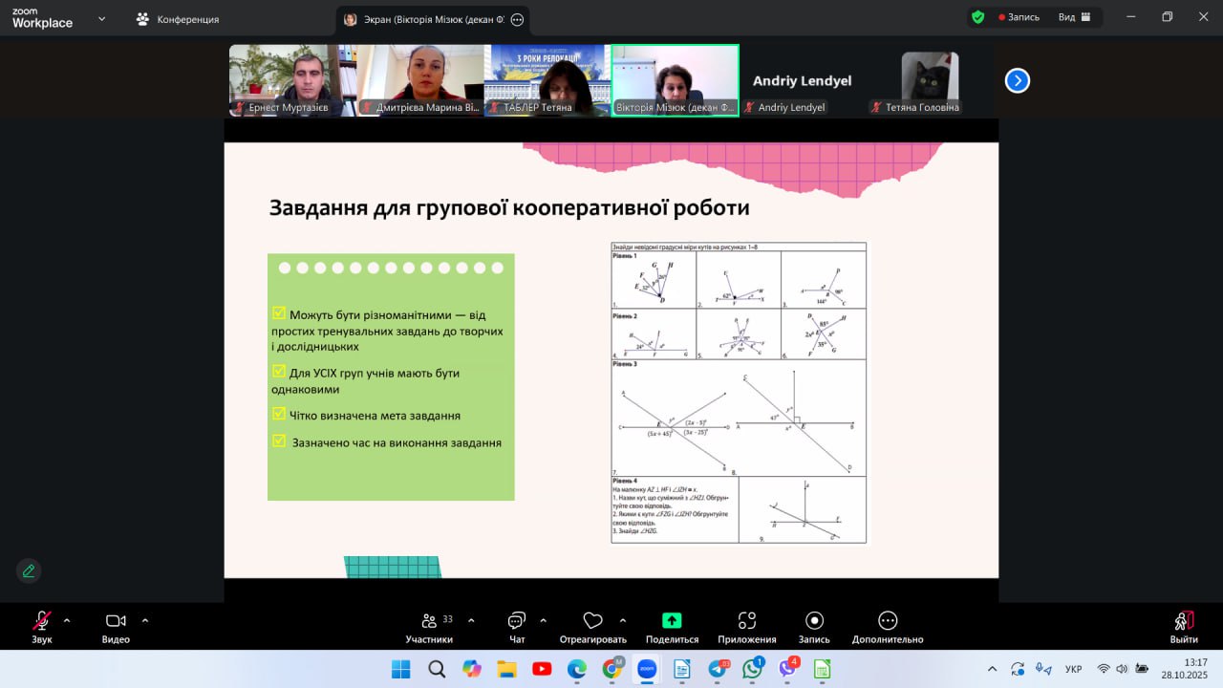Image resolution: width=1223 pixels, height=688 pixels.
Task: Open the Чат chat panel
Action: (x=517, y=621)
